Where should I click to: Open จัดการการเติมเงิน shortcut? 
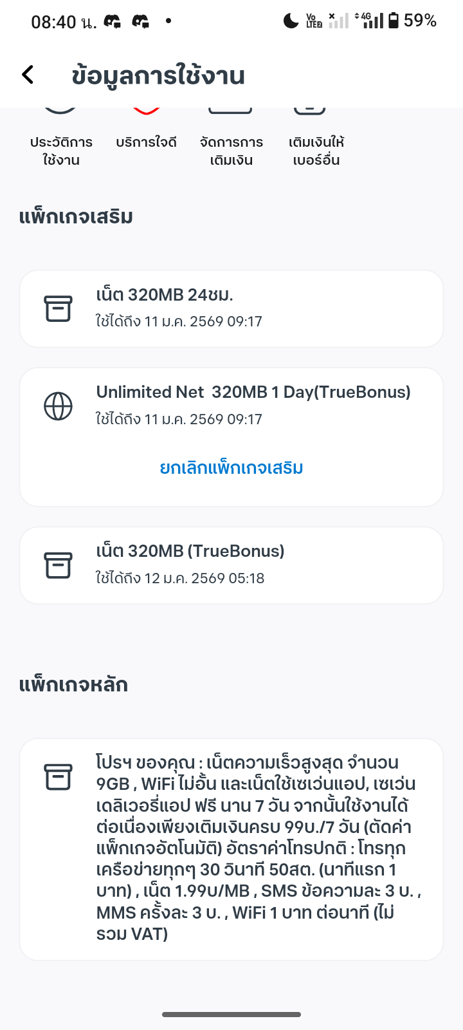232,150
